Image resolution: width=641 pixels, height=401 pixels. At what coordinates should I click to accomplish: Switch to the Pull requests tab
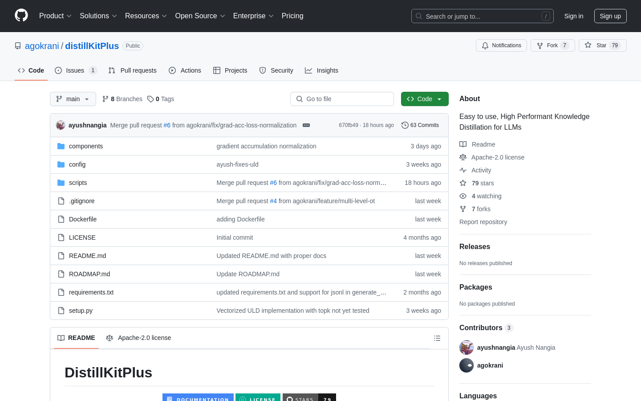point(133,70)
